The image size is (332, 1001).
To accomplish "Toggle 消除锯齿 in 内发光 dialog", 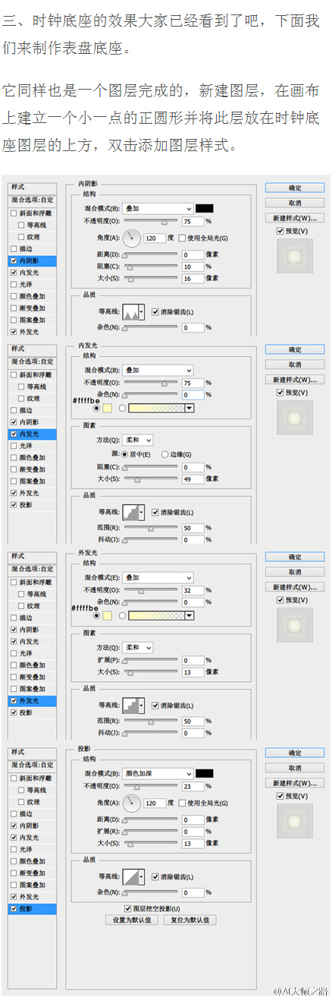I will pos(155,513).
